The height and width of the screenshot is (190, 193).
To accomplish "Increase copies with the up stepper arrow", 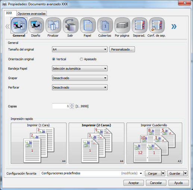I will point(72,105).
